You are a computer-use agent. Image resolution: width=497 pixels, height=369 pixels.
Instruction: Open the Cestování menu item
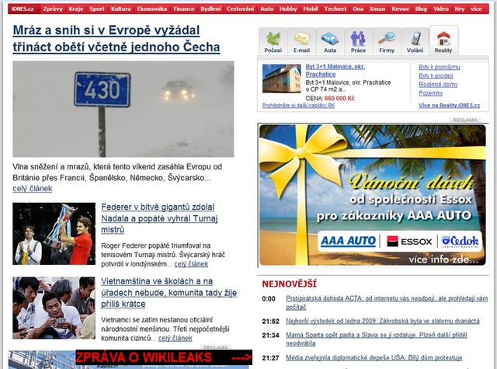point(240,9)
